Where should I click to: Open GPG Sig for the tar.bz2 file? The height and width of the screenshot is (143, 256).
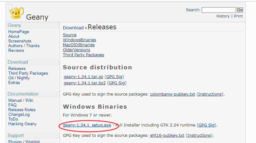[x=117, y=83]
